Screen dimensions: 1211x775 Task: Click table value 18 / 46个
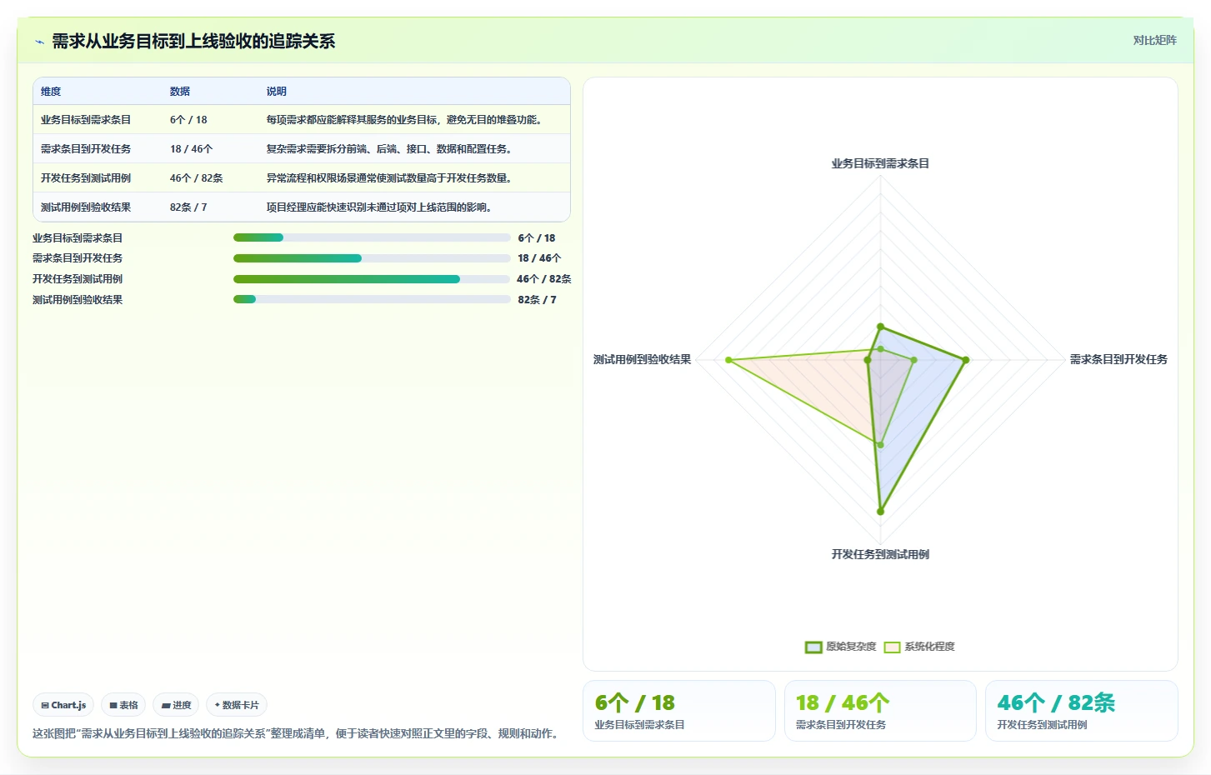pyautogui.click(x=192, y=149)
